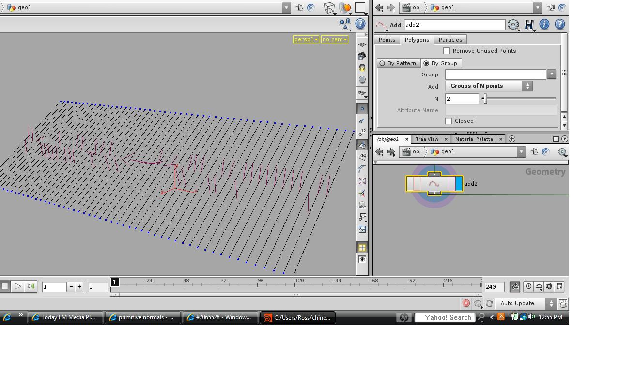The width and height of the screenshot is (620, 387).
Task: Toggle the headlight lighting icon
Action: tap(362, 68)
